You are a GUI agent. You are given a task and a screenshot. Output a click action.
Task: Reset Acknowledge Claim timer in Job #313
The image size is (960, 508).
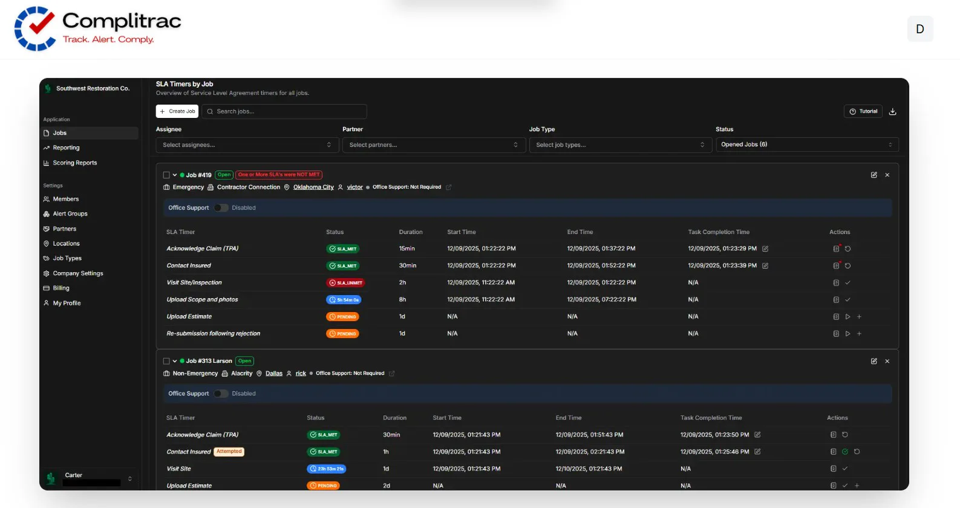pos(845,435)
